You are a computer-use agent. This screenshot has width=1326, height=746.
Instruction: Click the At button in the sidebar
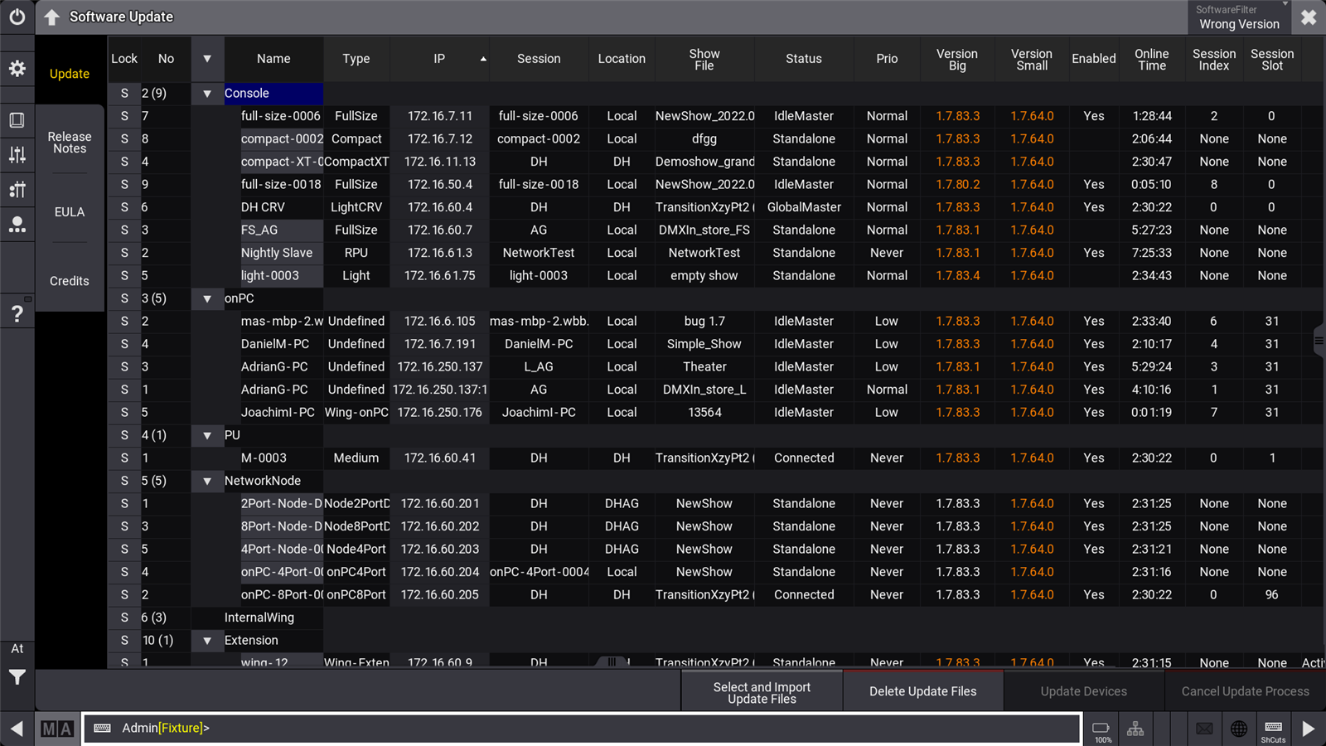pyautogui.click(x=17, y=649)
